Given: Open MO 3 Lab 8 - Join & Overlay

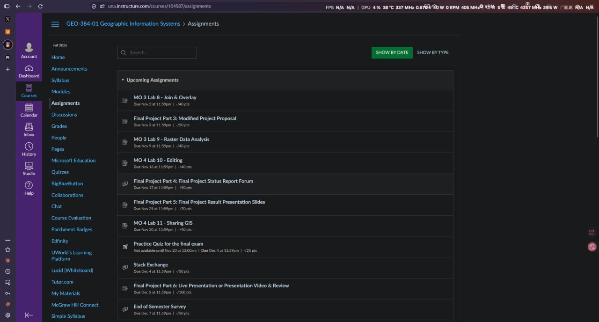Looking at the screenshot, I should click(x=165, y=97).
